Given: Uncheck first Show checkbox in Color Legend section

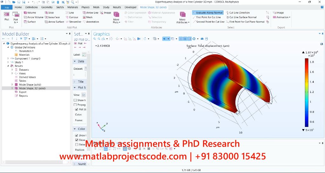Looking at the screenshot, I should tap(77, 135).
